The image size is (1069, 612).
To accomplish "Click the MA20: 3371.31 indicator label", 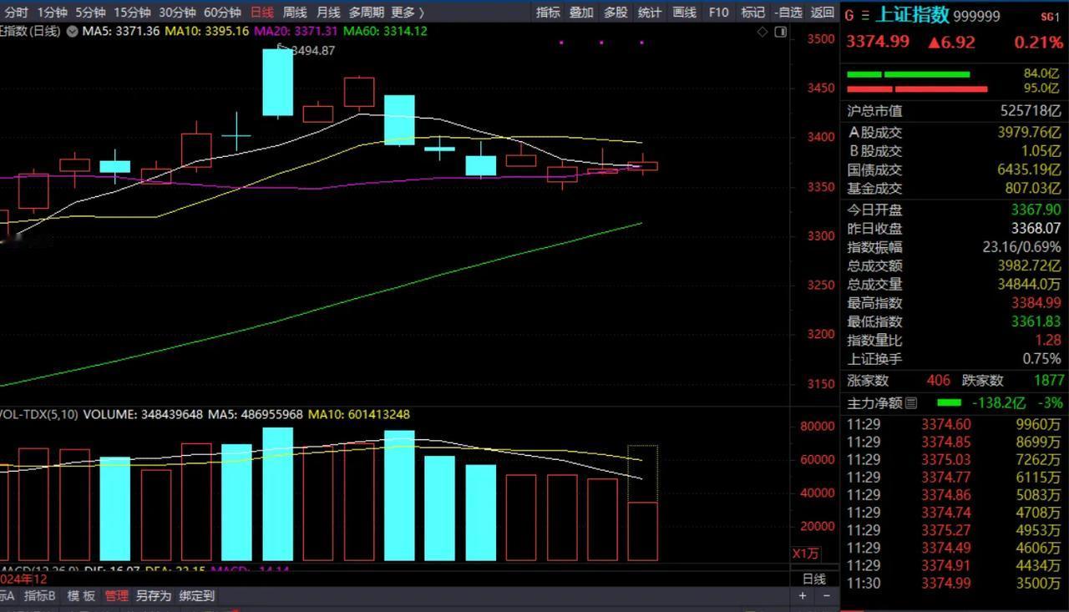I will pos(296,31).
